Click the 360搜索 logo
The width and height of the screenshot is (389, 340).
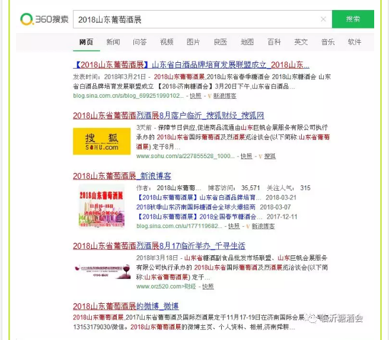point(44,20)
